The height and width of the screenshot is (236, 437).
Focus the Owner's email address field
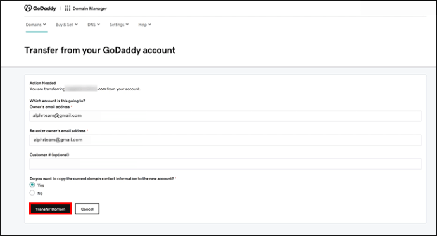click(225, 116)
